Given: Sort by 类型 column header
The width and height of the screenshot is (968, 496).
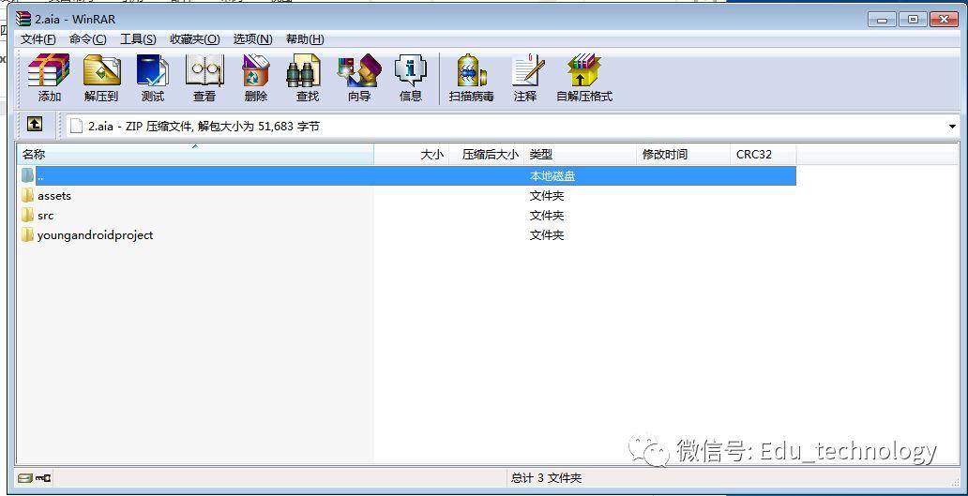Looking at the screenshot, I should pyautogui.click(x=580, y=154).
